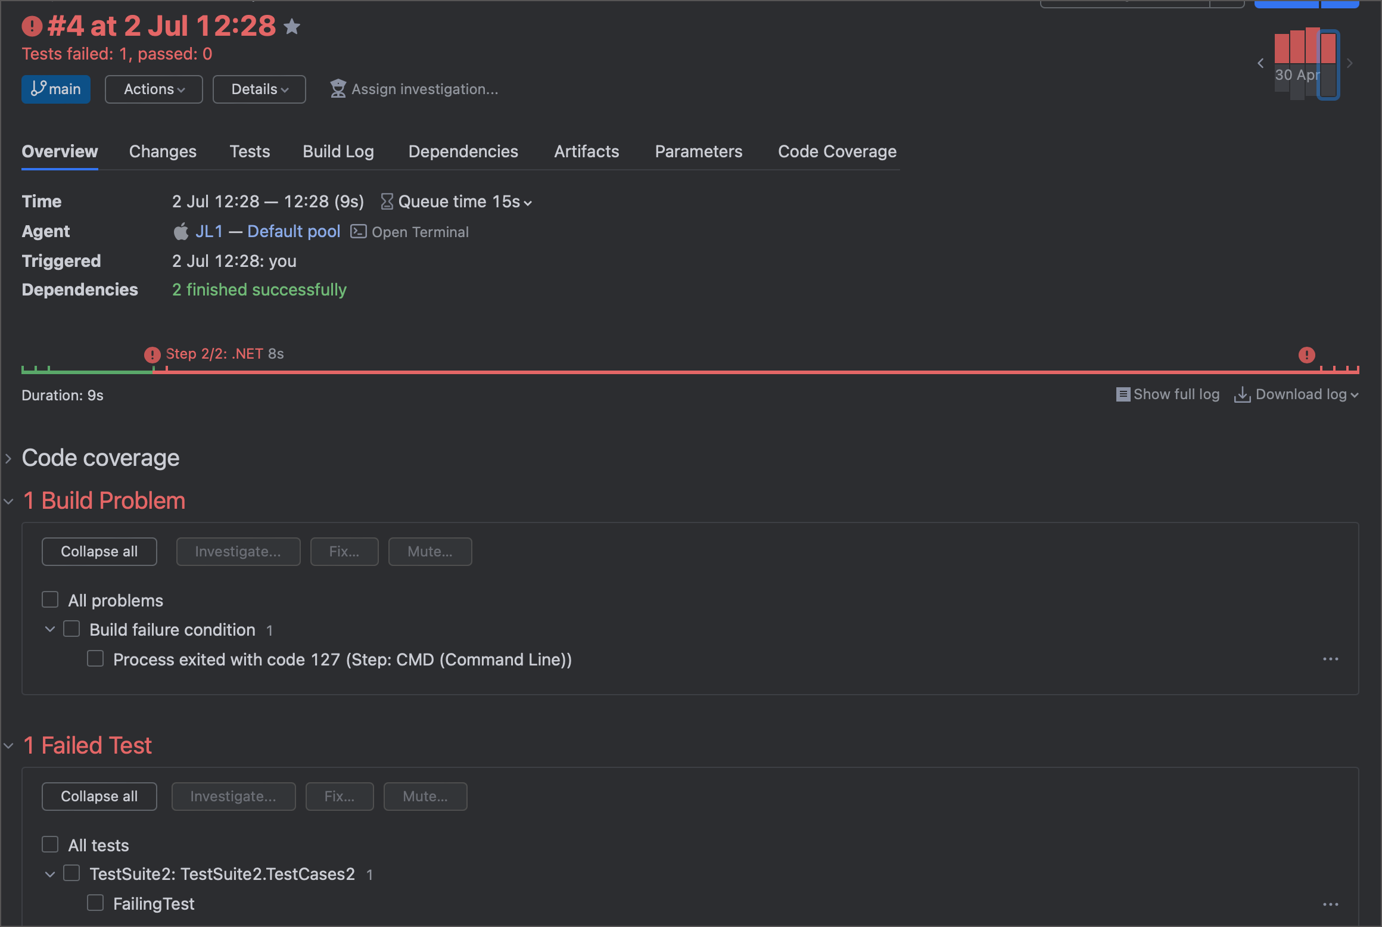Click the Show full log icon

point(1123,394)
